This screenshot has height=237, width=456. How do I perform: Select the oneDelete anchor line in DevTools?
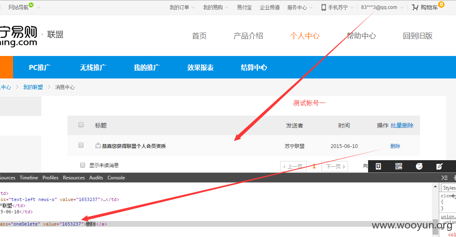tap(216, 224)
